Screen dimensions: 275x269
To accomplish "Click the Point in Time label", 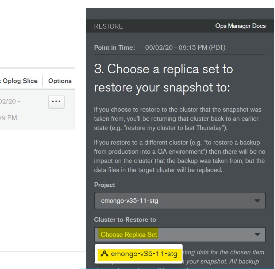I will [x=114, y=48].
